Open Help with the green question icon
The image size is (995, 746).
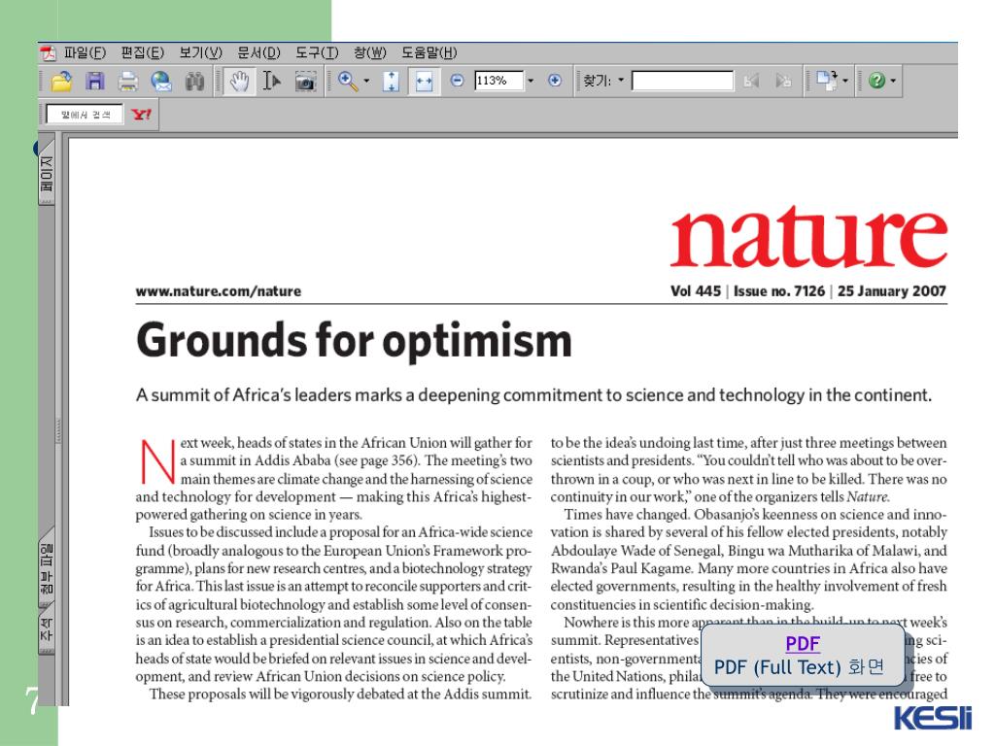[877, 81]
